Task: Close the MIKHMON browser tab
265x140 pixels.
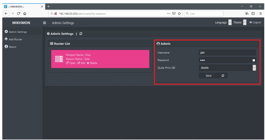Action: (42, 7)
